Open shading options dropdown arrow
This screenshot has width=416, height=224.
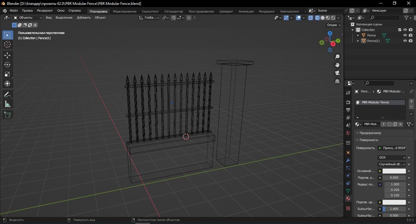(339, 18)
